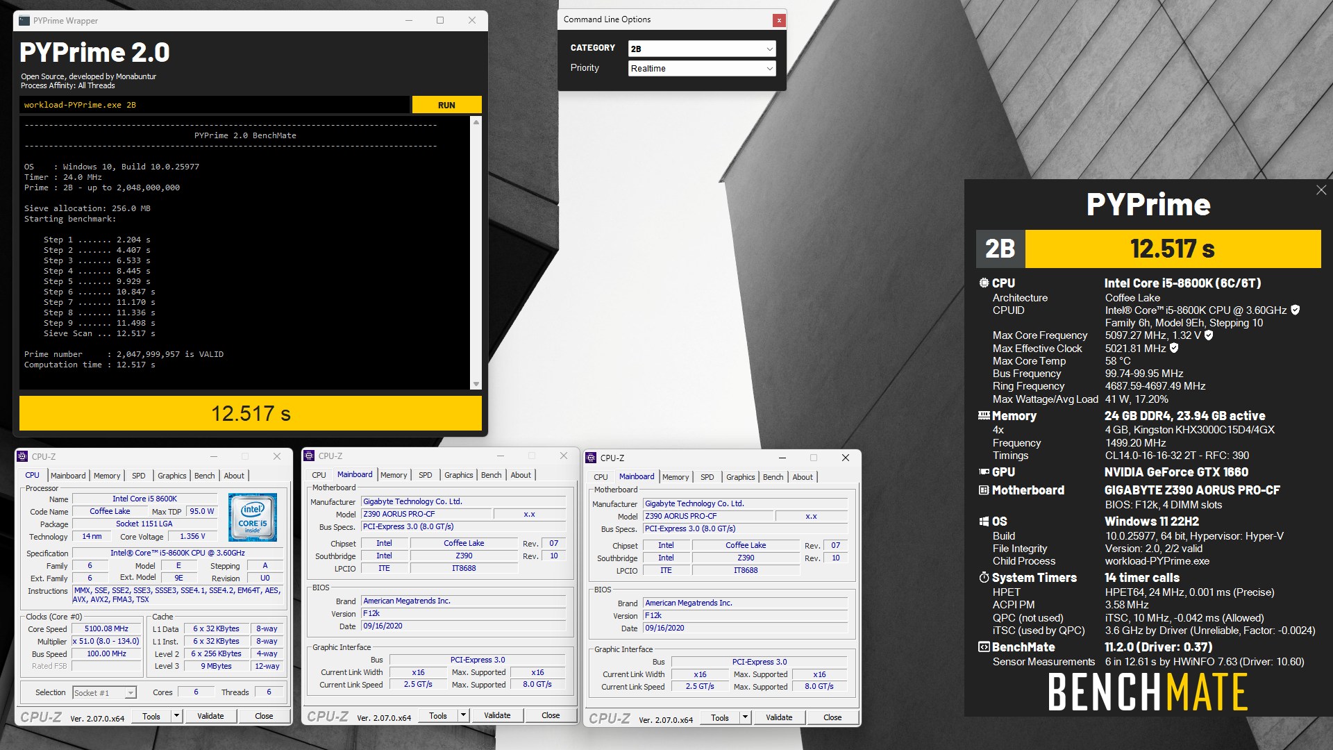Click the right CPU-Z window's title icon
This screenshot has height=750, width=1333.
point(591,458)
